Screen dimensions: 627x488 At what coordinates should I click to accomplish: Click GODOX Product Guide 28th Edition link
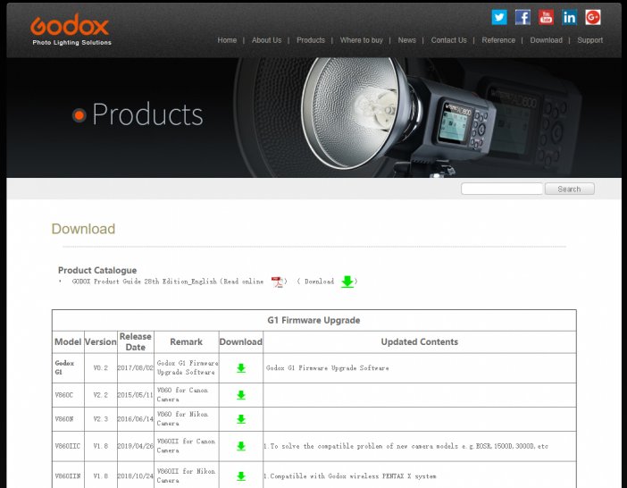[x=144, y=282]
